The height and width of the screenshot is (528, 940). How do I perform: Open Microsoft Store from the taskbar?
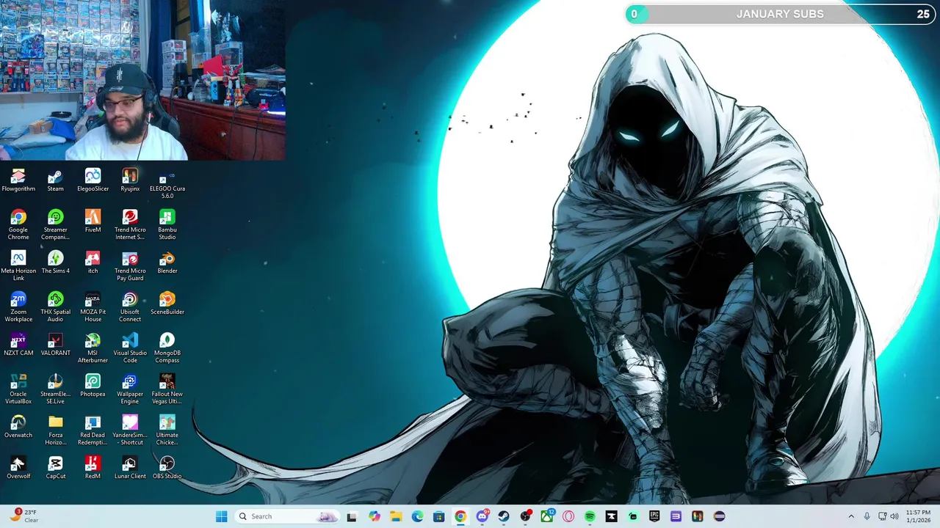pos(438,516)
